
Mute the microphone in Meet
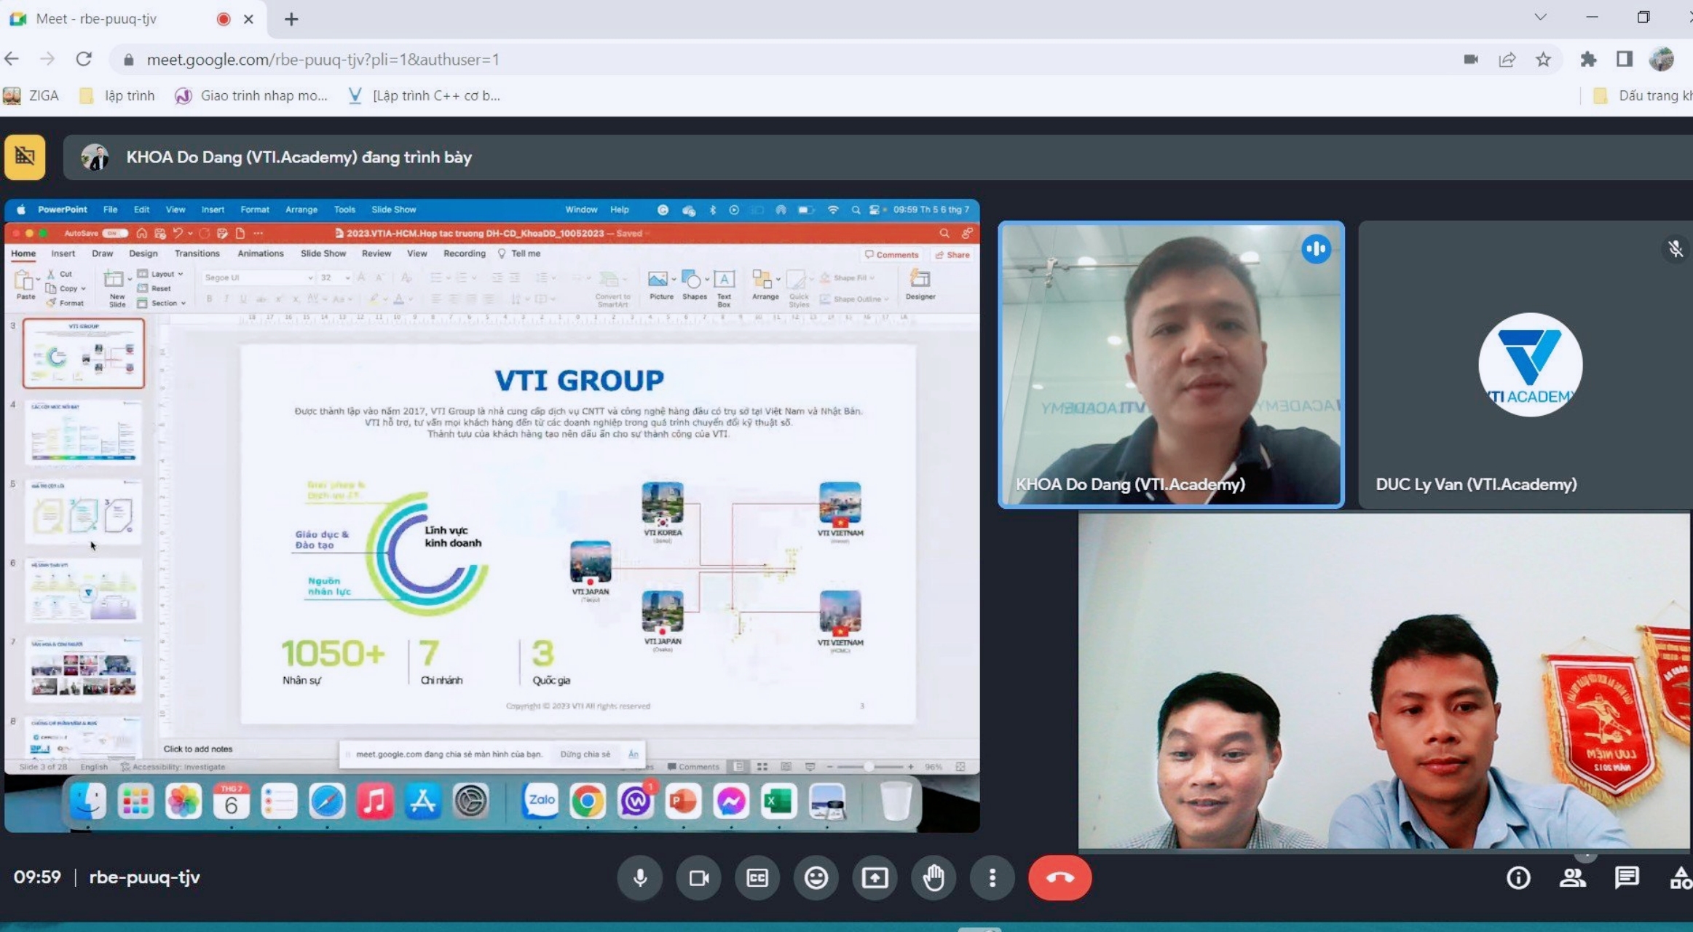[640, 878]
